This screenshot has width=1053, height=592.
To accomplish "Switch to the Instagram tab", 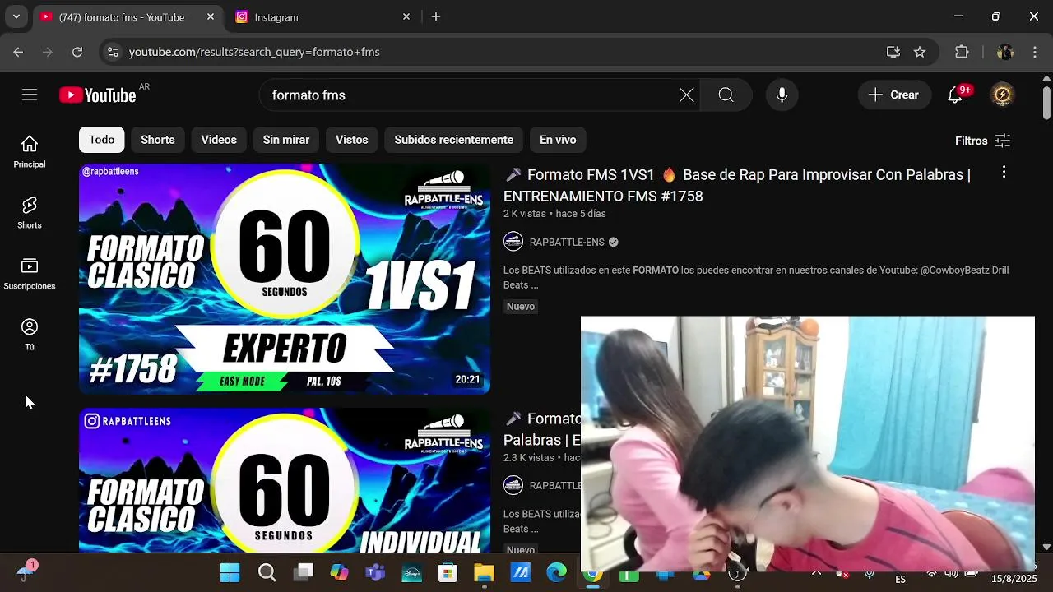I will click(x=322, y=17).
